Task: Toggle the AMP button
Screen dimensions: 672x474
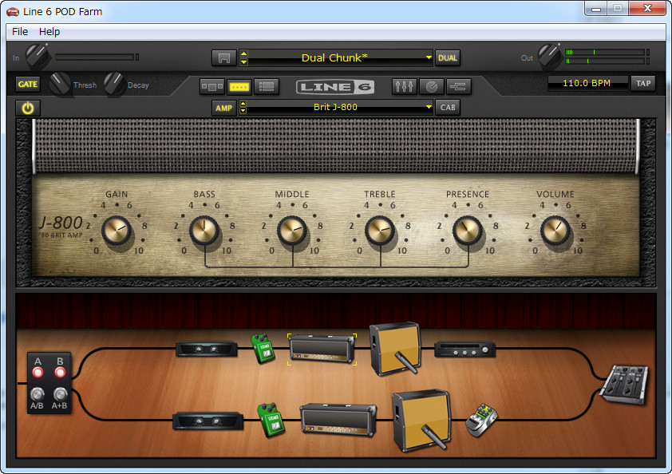Action: (x=223, y=108)
